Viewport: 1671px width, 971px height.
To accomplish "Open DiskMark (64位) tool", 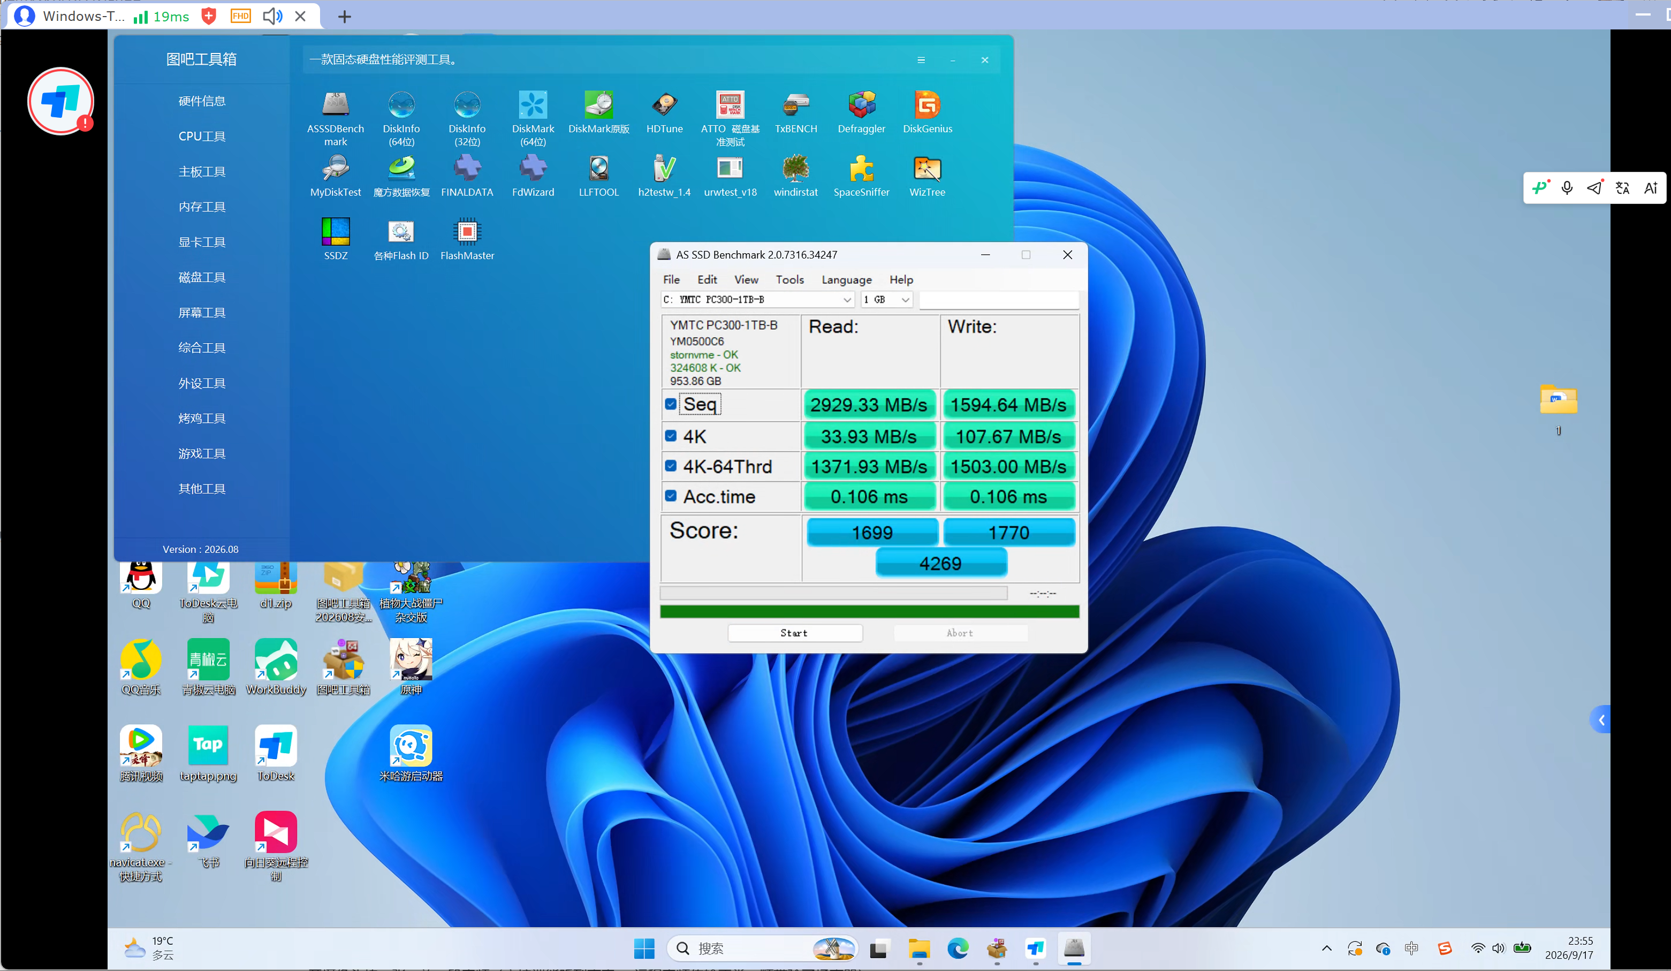I will click(533, 105).
